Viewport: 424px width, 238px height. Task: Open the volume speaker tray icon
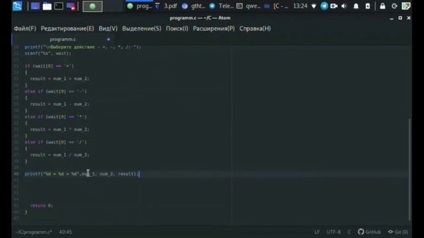point(344,6)
